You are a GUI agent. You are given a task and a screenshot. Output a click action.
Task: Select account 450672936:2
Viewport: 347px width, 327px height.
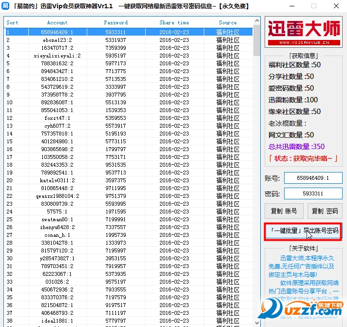[57, 289]
